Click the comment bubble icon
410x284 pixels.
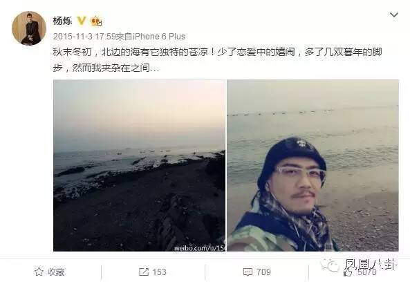[x=248, y=272]
